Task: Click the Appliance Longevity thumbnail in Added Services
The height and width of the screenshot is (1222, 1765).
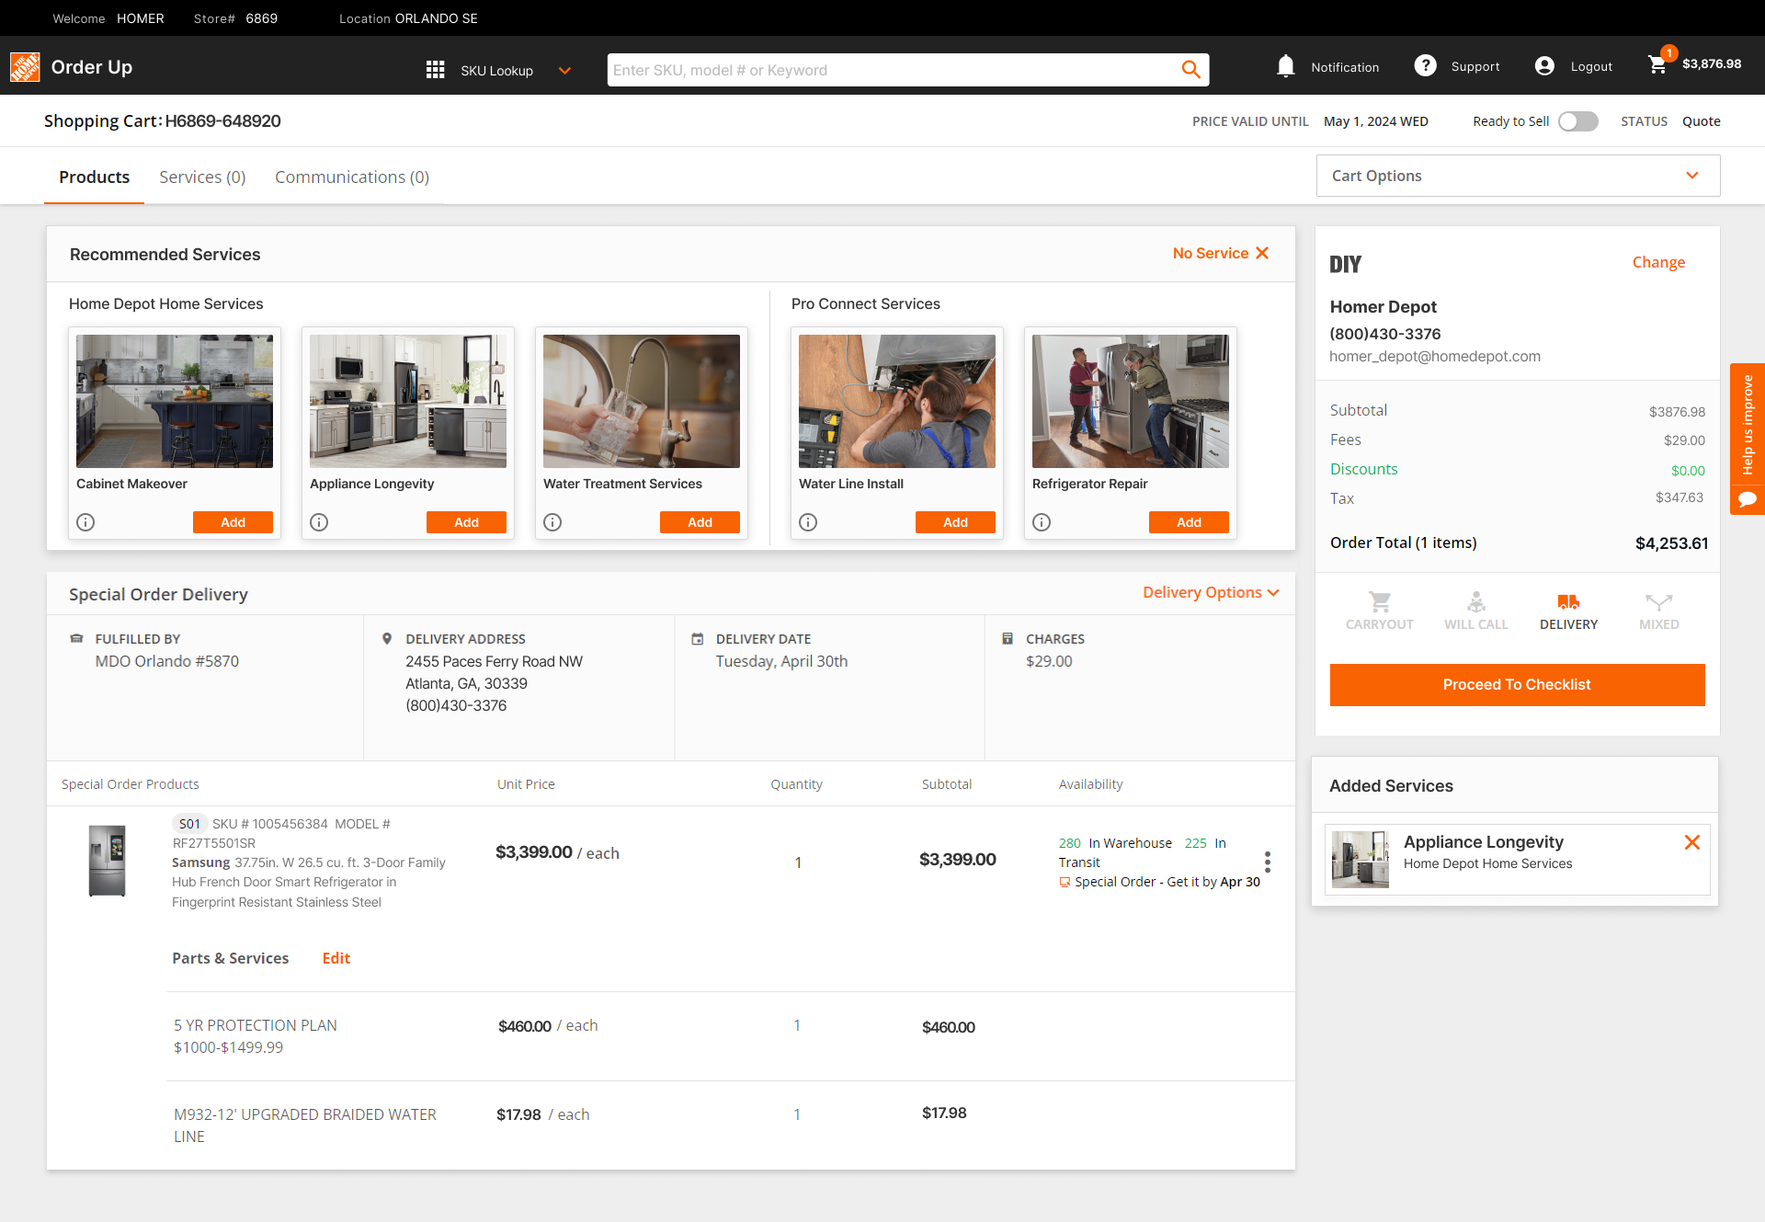Action: pos(1361,859)
